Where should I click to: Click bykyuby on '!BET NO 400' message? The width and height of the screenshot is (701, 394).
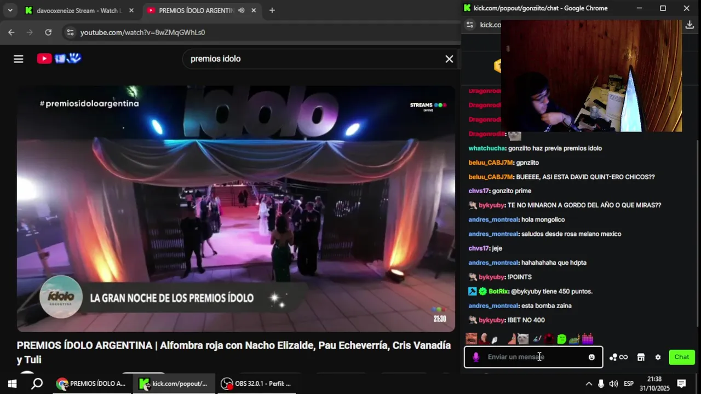[491, 320]
